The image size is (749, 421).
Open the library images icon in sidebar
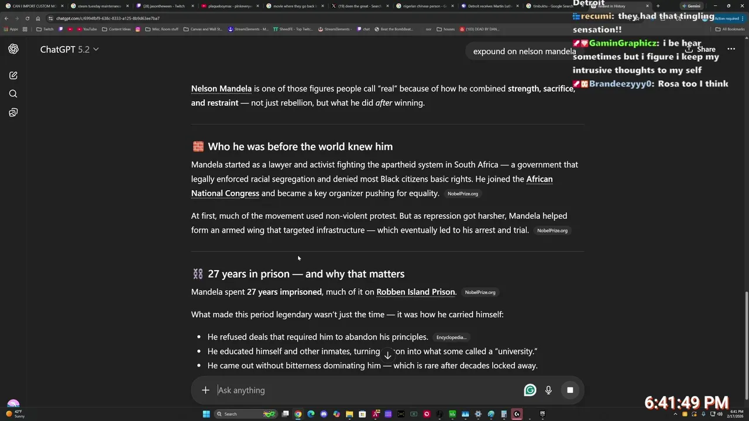(x=13, y=112)
